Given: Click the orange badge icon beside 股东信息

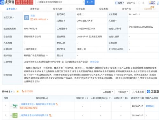Looking at the screenshot, I should [18, 91].
